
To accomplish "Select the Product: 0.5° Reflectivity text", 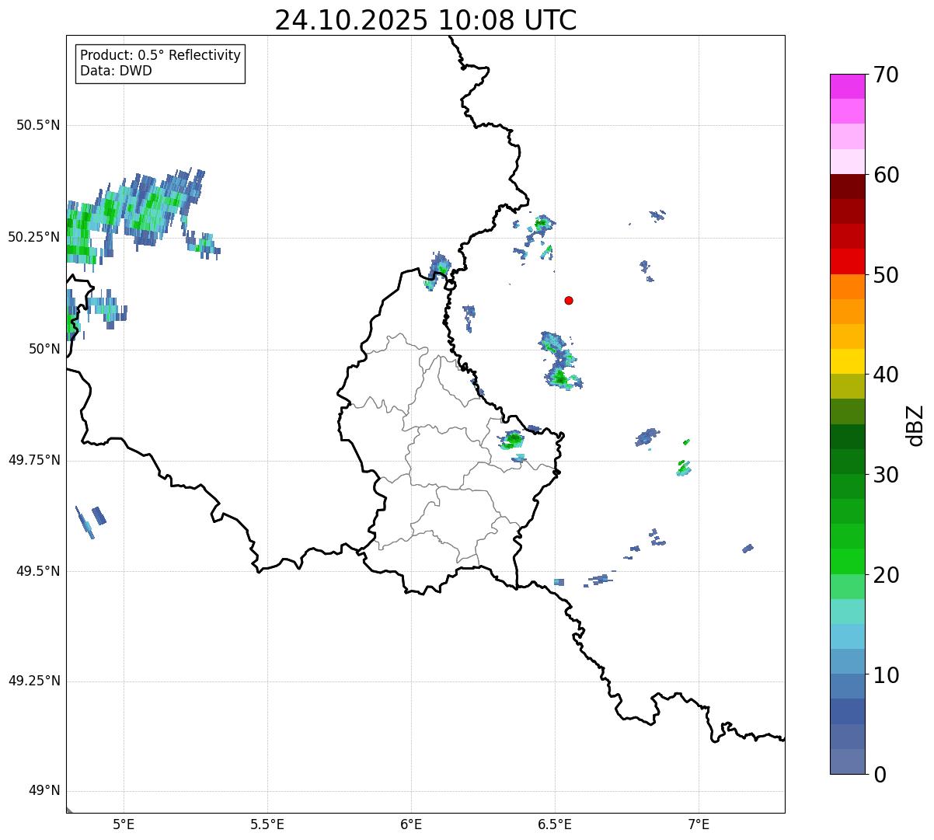I will [160, 55].
